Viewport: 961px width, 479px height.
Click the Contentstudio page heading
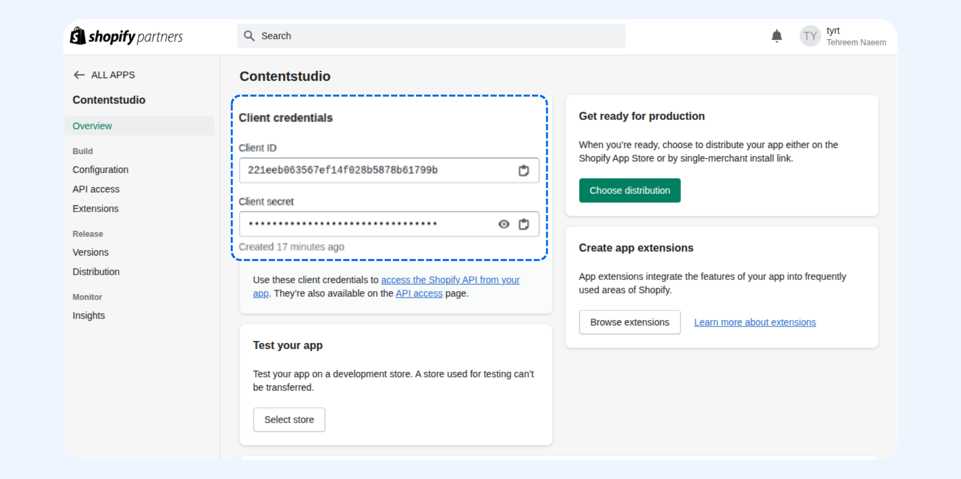[x=285, y=76]
